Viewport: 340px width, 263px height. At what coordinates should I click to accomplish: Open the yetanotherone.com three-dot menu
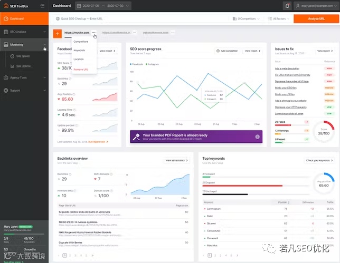click(173, 33)
